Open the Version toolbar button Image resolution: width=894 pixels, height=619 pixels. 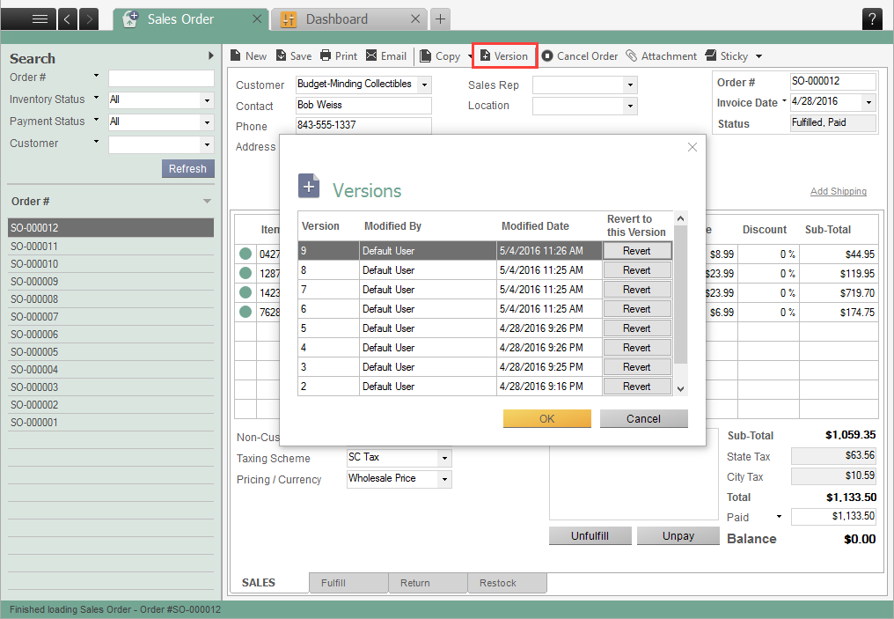(x=504, y=55)
